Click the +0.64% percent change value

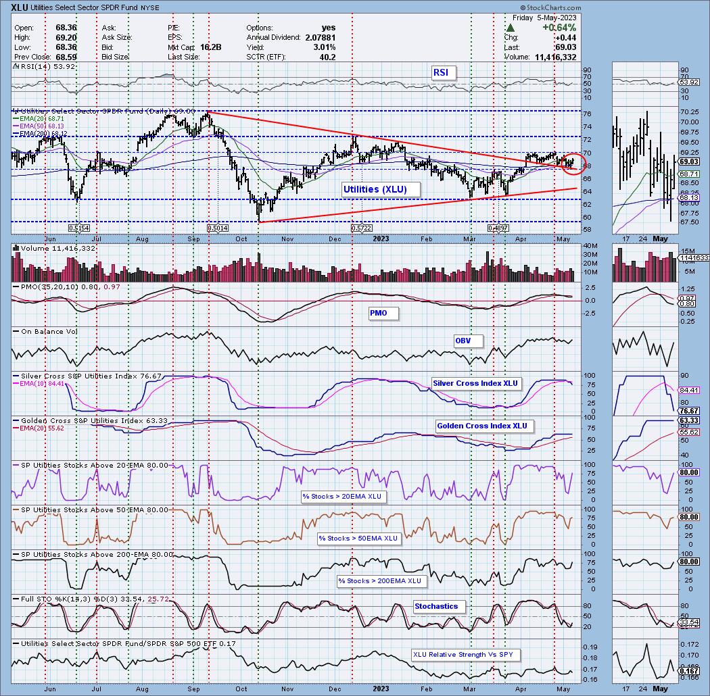click(559, 28)
